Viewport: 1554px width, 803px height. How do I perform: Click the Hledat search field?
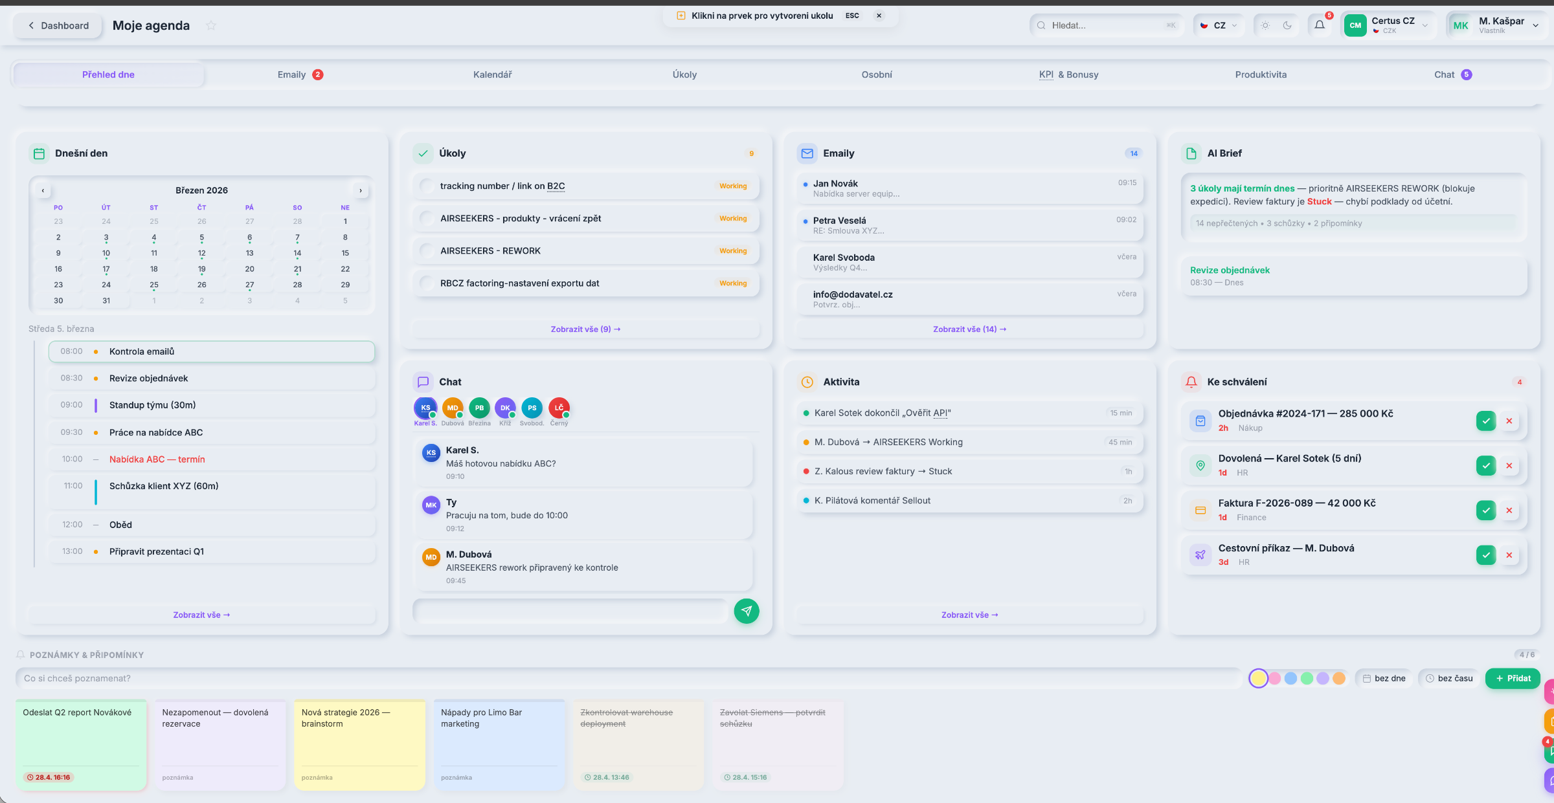click(x=1106, y=25)
